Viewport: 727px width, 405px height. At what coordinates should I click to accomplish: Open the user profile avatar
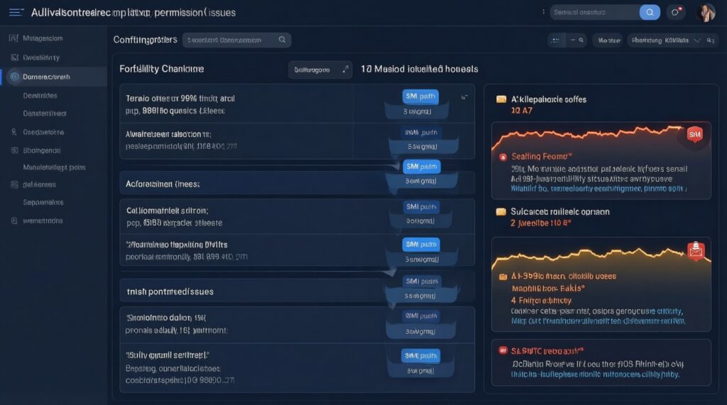pos(706,13)
